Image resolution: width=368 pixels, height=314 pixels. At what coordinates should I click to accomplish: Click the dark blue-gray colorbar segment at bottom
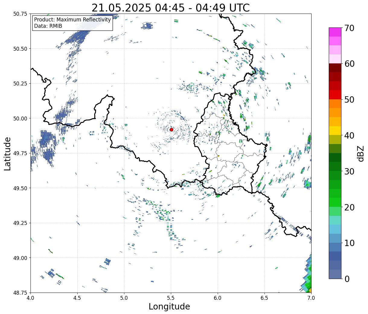(x=335, y=274)
